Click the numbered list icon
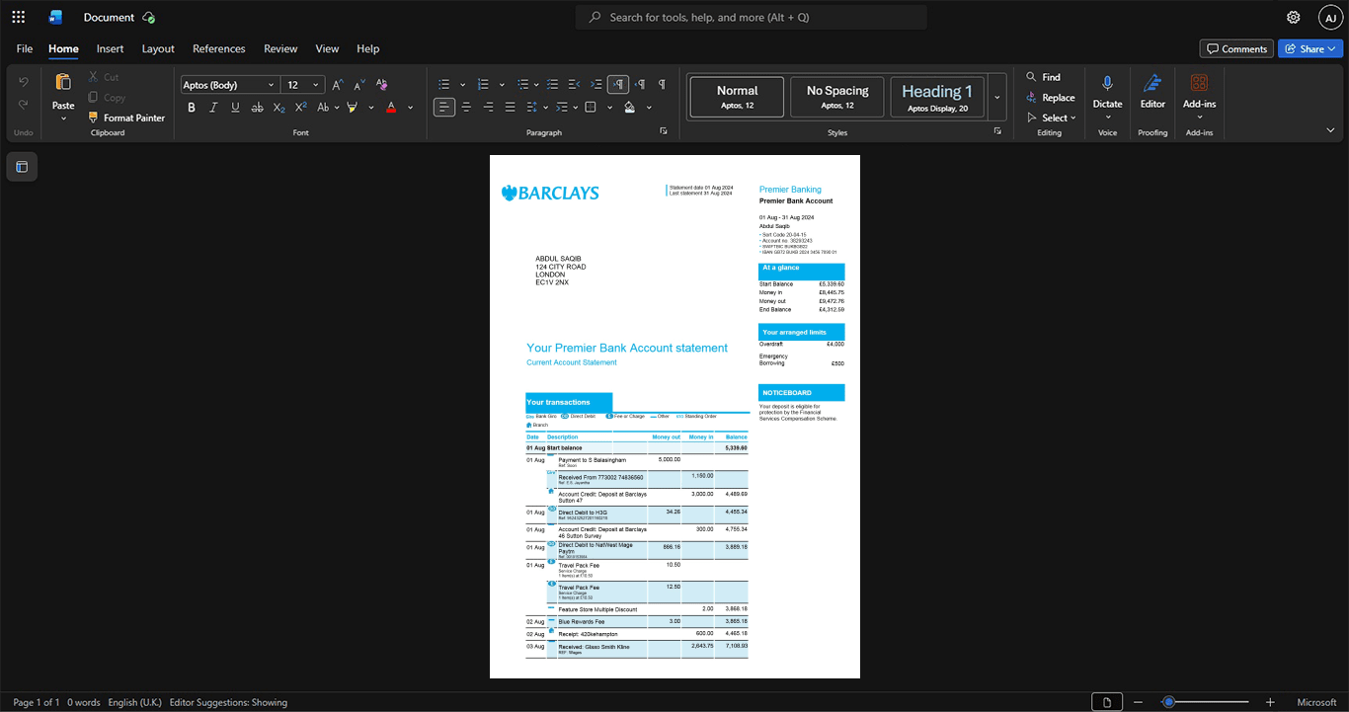Image resolution: width=1349 pixels, height=712 pixels. (x=483, y=84)
